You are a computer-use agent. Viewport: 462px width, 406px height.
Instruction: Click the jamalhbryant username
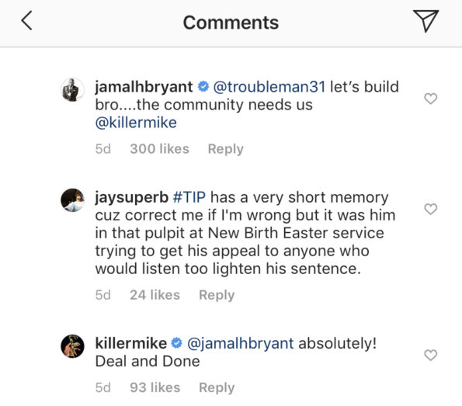tap(144, 87)
